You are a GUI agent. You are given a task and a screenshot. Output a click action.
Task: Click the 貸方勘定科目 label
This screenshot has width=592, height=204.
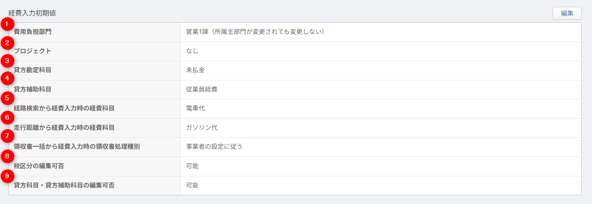33,70
